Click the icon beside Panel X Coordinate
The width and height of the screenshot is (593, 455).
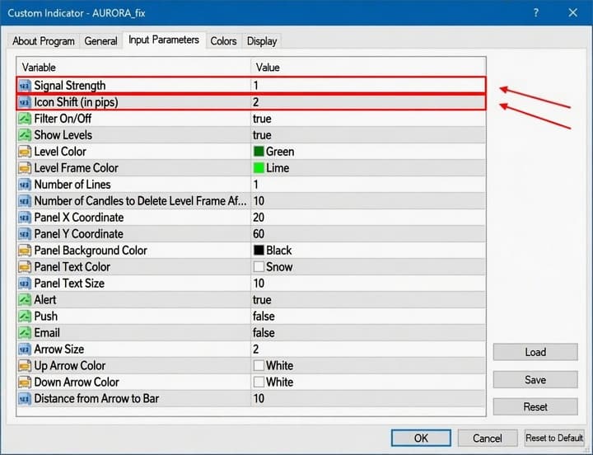tap(25, 218)
